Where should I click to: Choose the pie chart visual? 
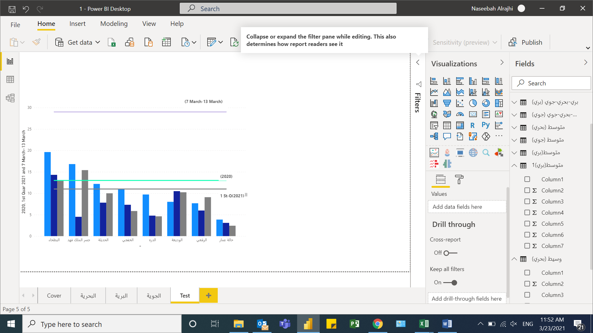[473, 103]
